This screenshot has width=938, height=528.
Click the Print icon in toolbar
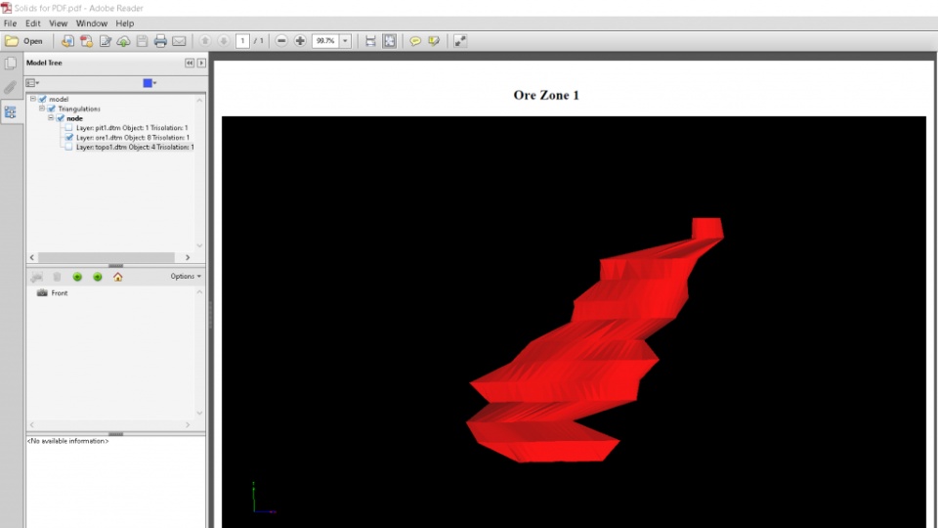coord(160,41)
